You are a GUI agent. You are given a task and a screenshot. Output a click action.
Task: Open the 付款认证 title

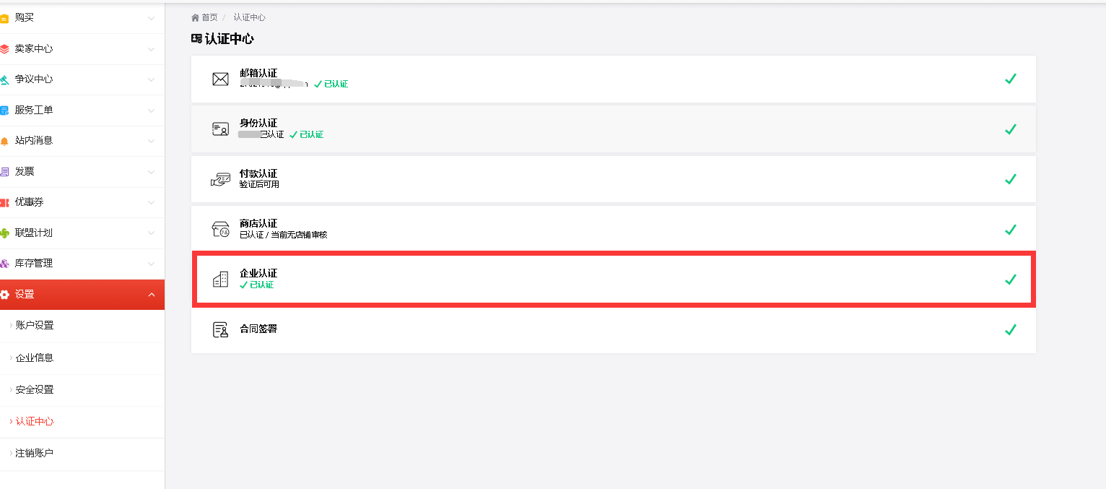click(x=258, y=174)
